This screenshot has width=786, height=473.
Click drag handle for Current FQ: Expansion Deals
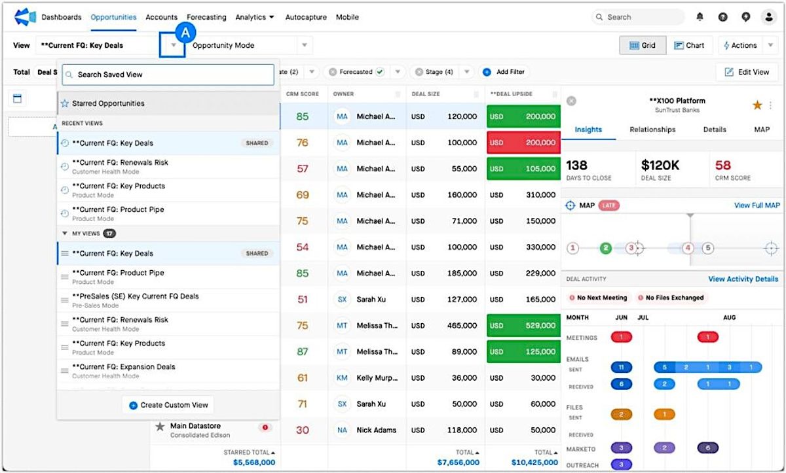point(65,371)
